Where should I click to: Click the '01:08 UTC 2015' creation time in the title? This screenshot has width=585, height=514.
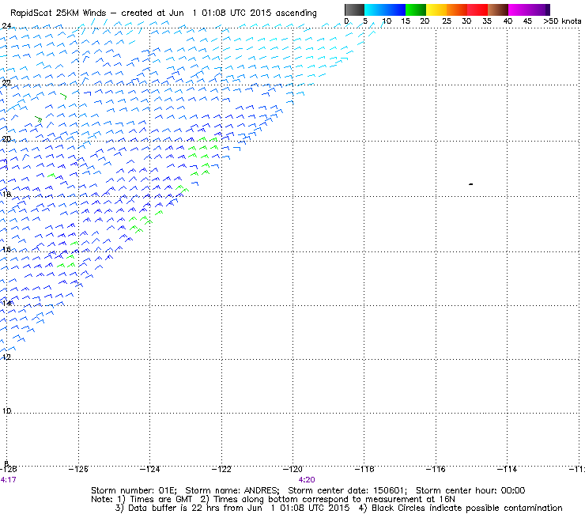pyautogui.click(x=236, y=13)
